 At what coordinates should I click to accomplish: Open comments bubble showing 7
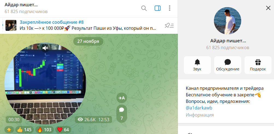point(122,114)
